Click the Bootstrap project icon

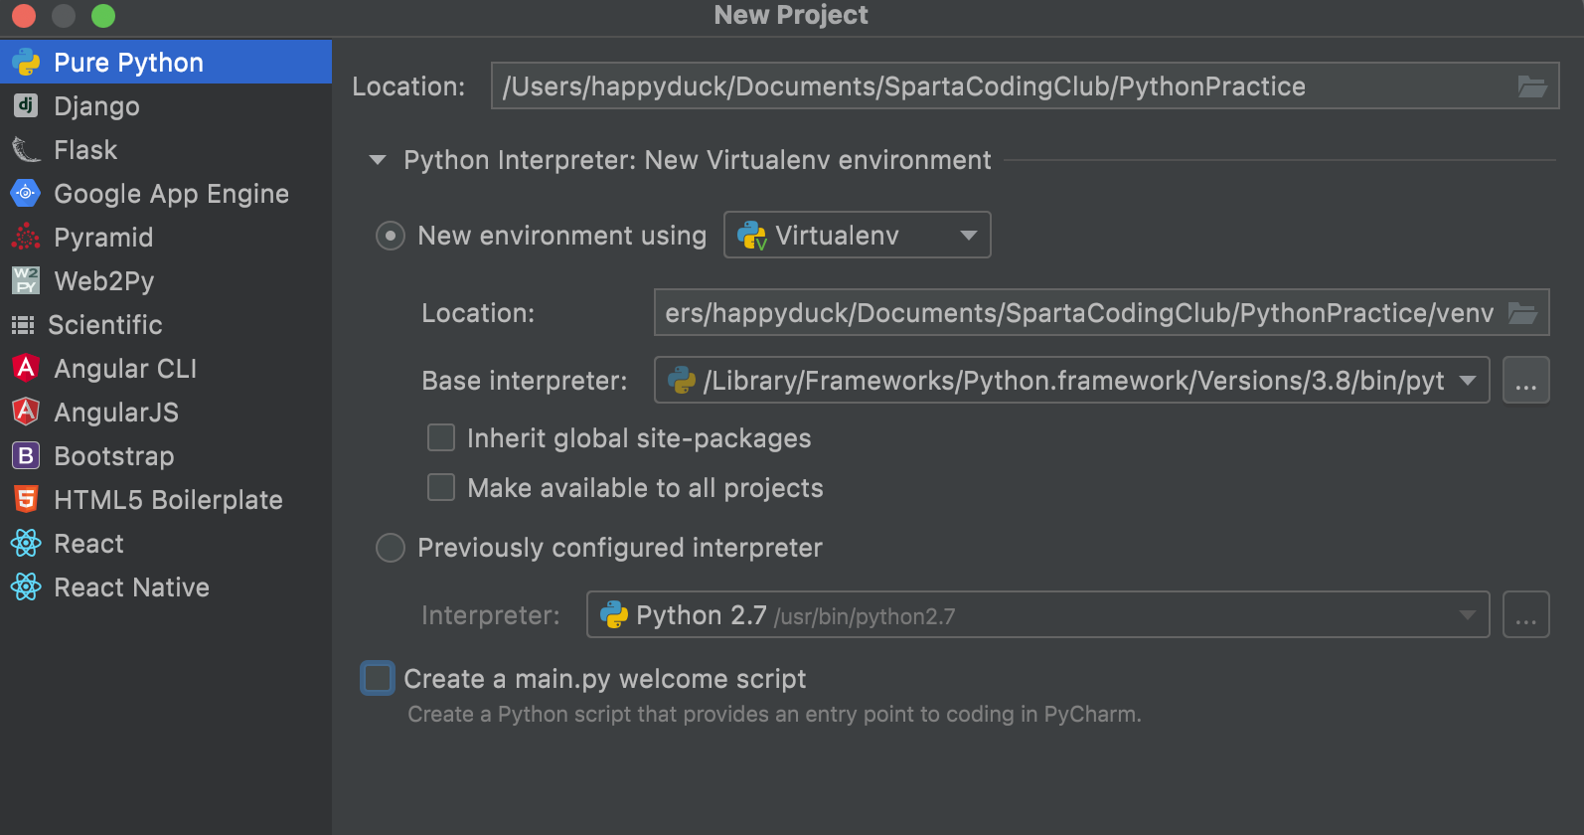pyautogui.click(x=25, y=455)
